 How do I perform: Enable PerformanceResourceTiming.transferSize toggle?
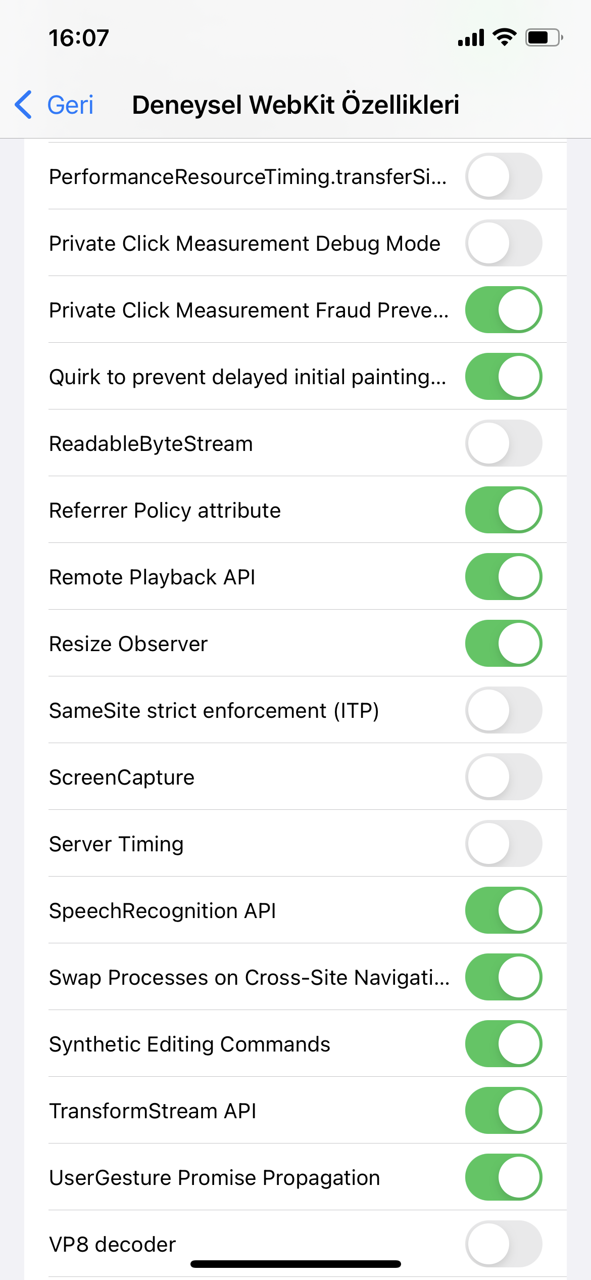[504, 176]
